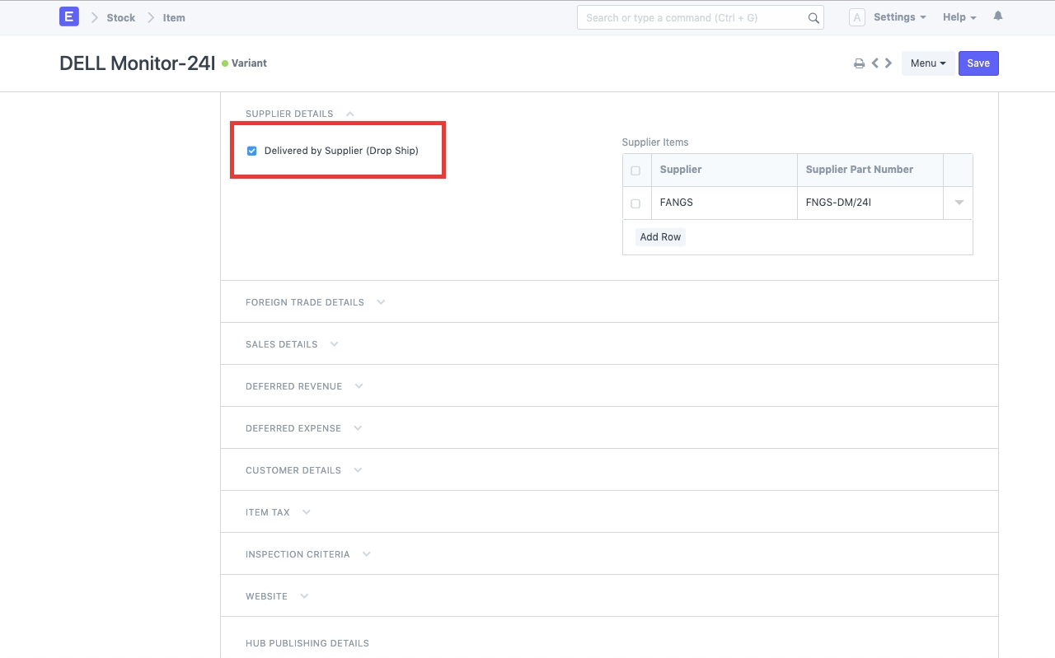
Task: Click the print icon
Action: coord(859,63)
